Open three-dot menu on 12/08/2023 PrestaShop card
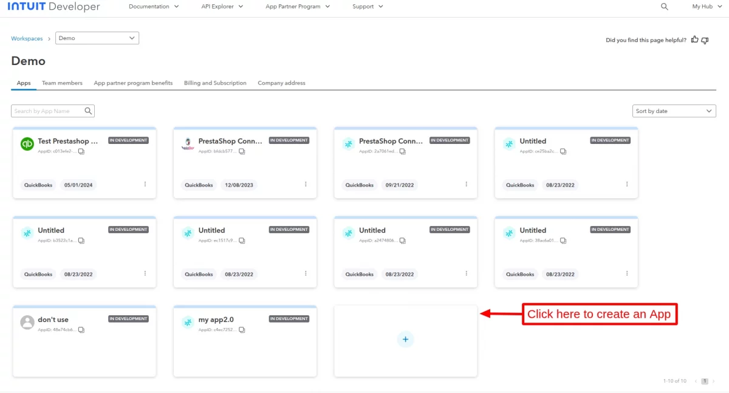The image size is (729, 393). pyautogui.click(x=306, y=184)
